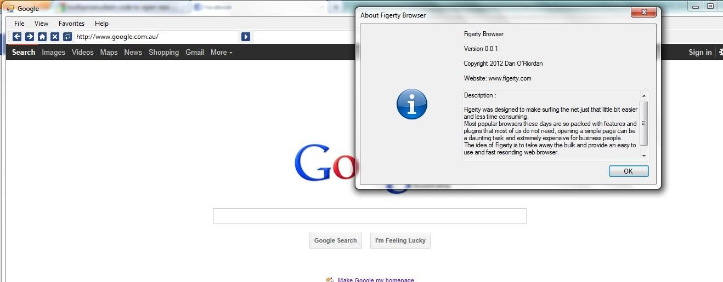This screenshot has height=282, width=723.
Task: Close the About Figerty Browser dialog
Action: point(643,12)
